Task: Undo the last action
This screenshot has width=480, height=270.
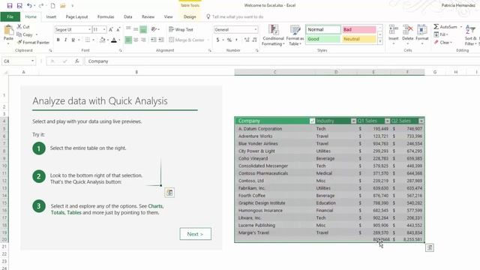Action: point(29,5)
